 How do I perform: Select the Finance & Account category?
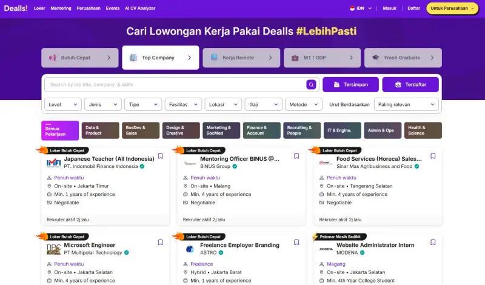coord(262,130)
